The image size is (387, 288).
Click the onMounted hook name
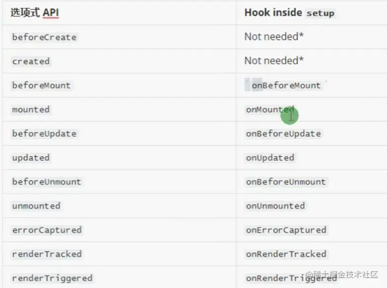[x=270, y=110]
